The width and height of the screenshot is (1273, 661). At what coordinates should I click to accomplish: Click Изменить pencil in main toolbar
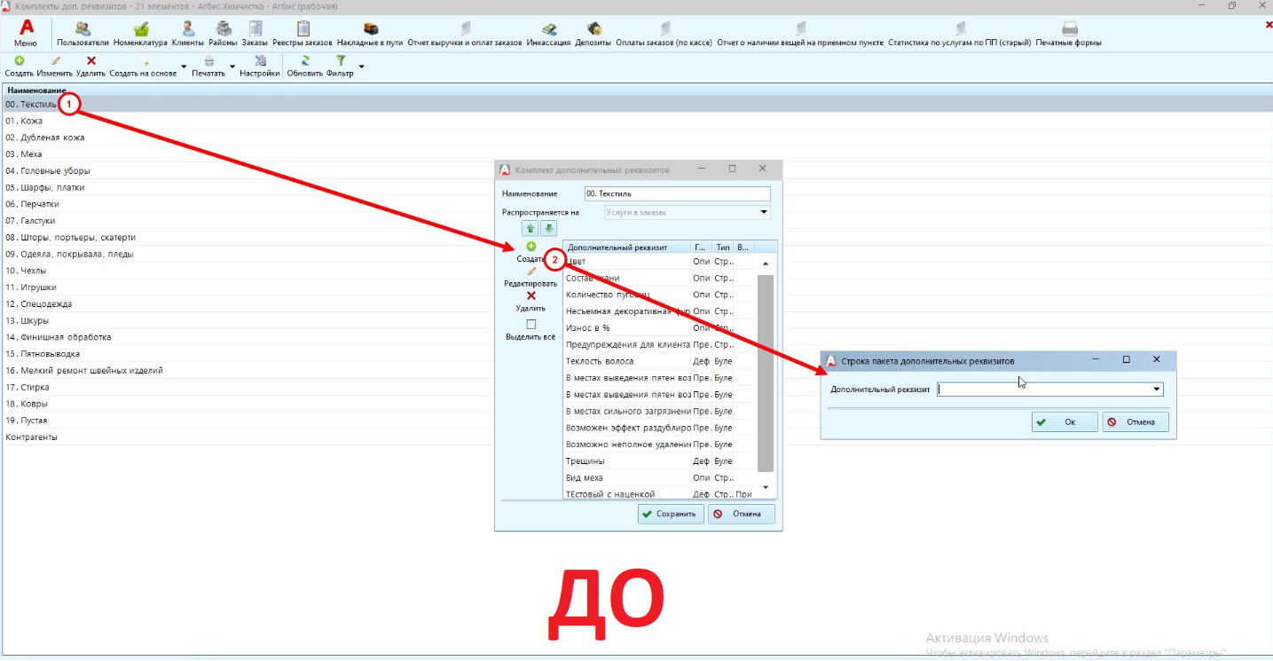55,67
